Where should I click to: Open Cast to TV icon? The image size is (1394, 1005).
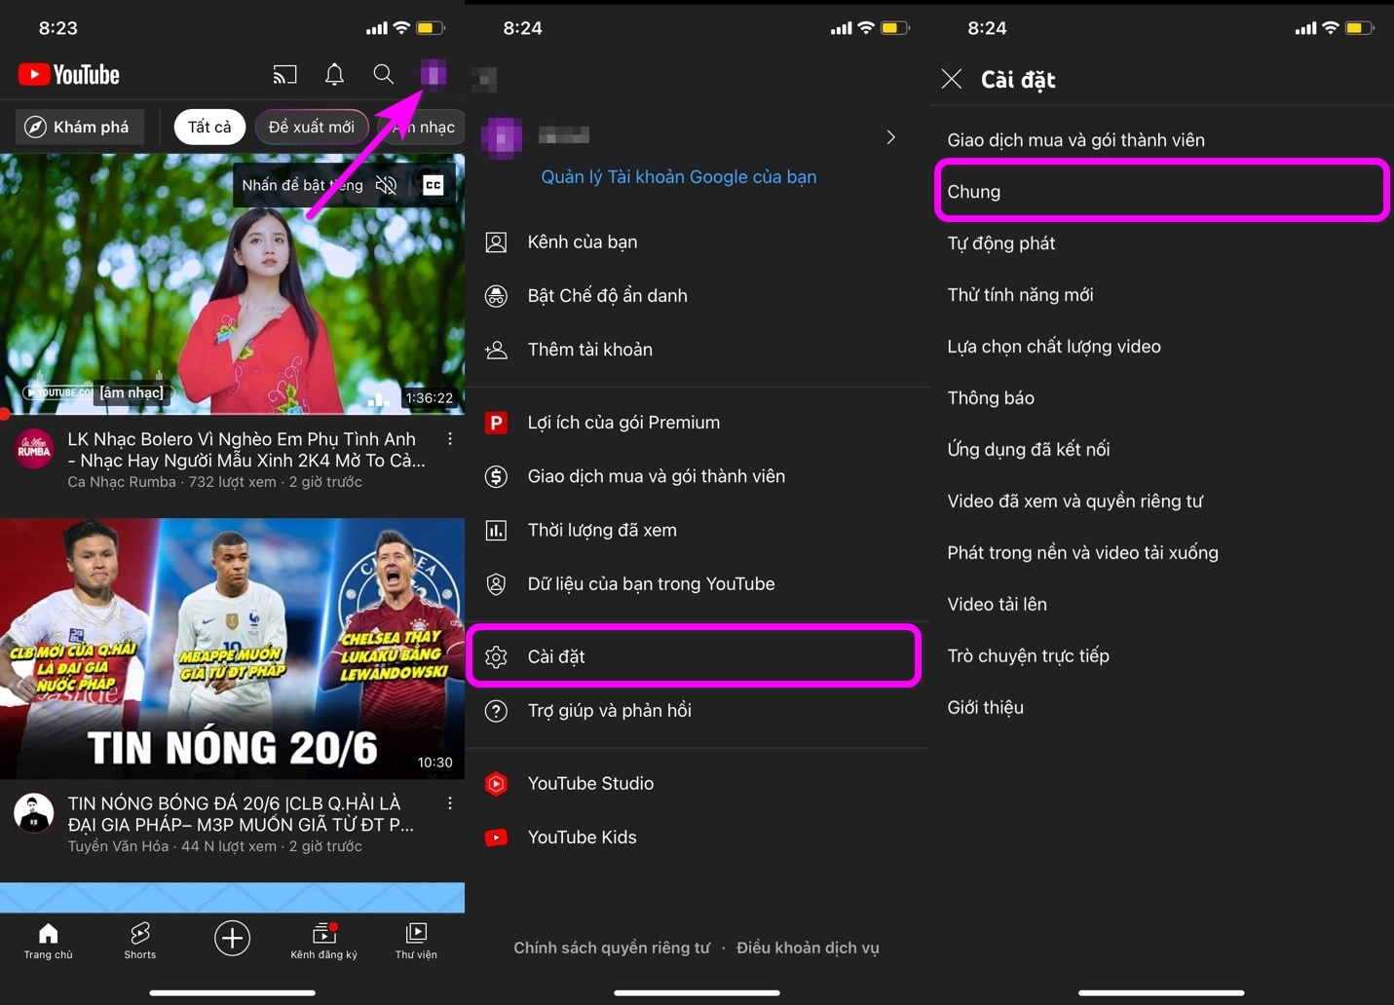pyautogui.click(x=284, y=74)
